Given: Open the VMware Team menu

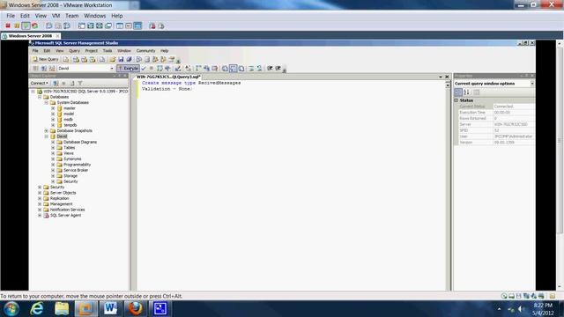Looking at the screenshot, I should click(x=71, y=16).
